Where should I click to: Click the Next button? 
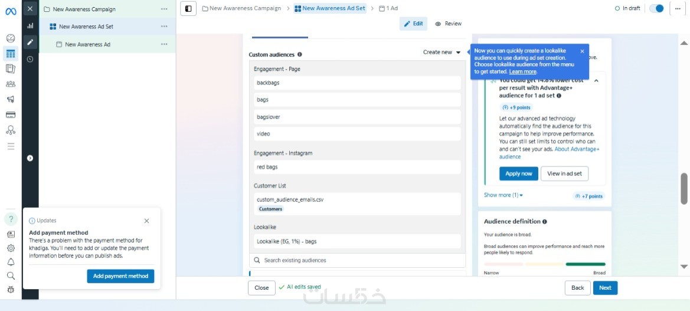click(605, 287)
